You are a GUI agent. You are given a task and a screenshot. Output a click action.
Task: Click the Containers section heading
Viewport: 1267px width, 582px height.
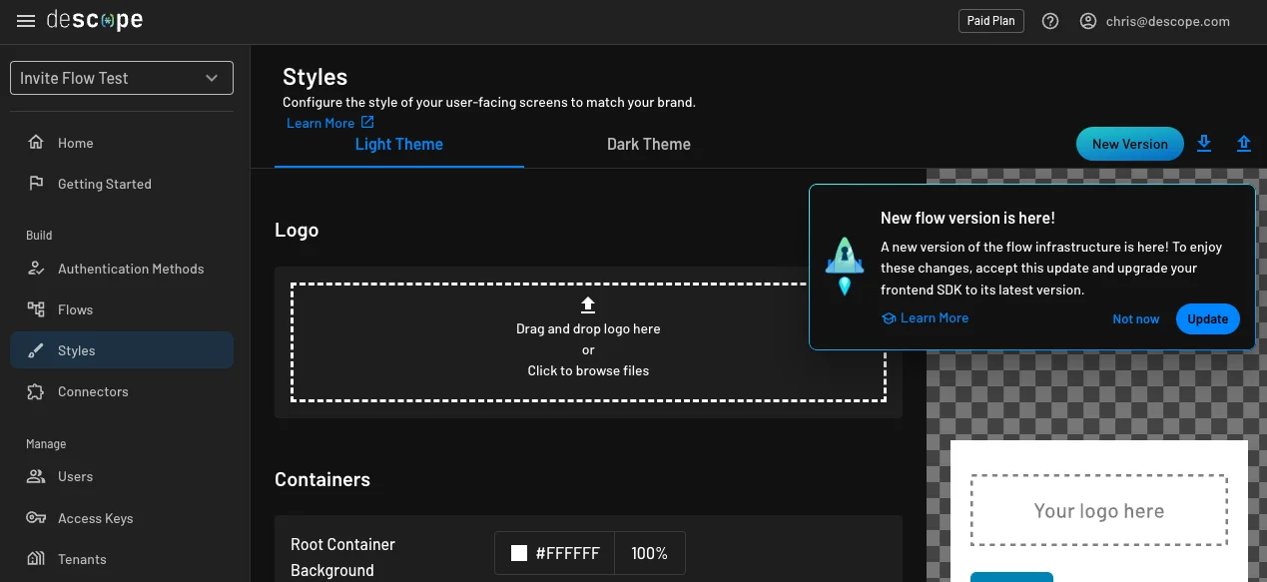tap(322, 479)
